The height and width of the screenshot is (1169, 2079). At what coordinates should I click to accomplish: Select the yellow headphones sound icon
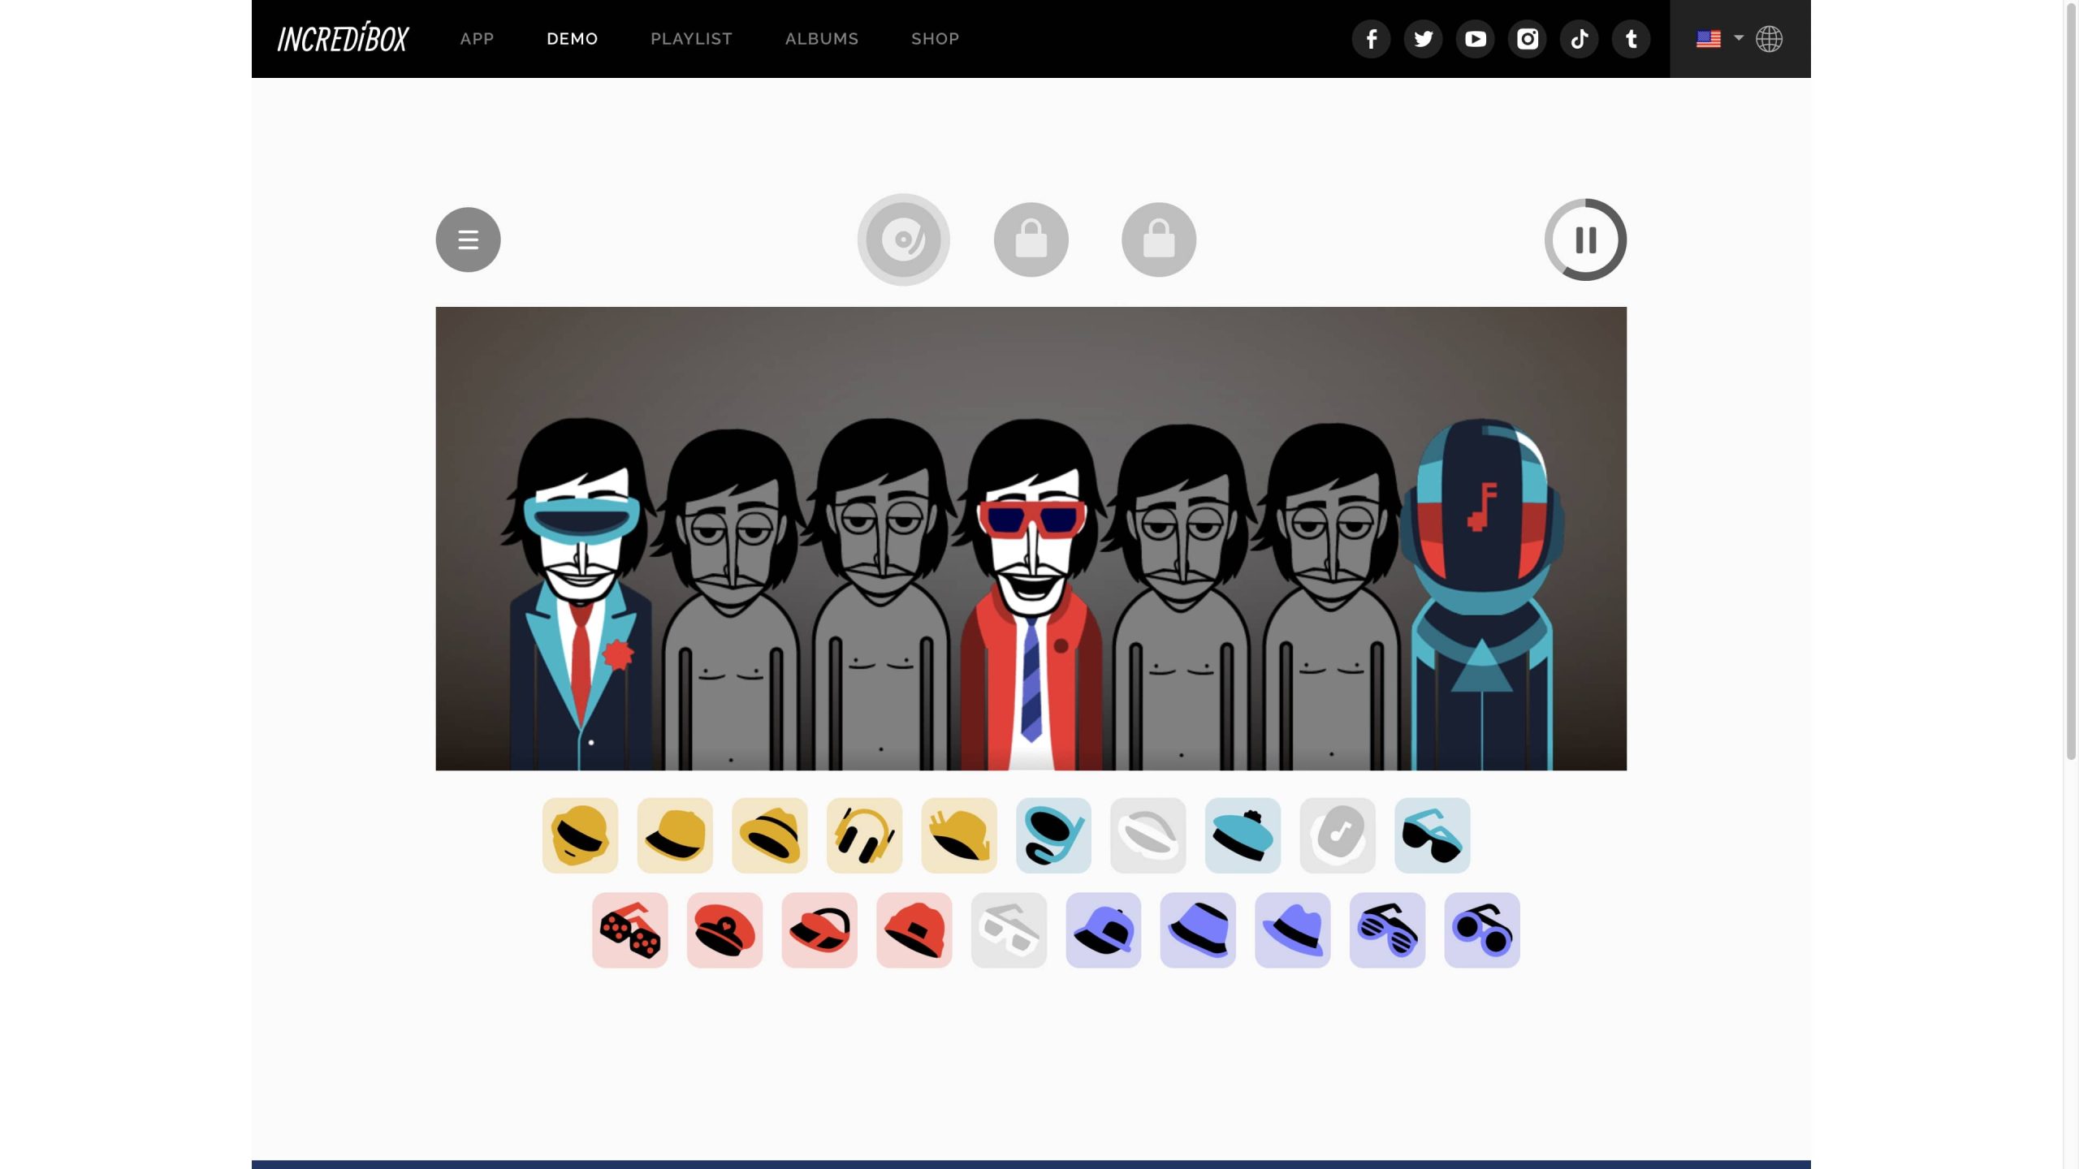(864, 835)
